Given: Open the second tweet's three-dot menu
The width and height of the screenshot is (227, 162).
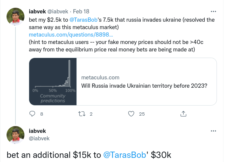Looking at the screenshot, I should [213, 131].
